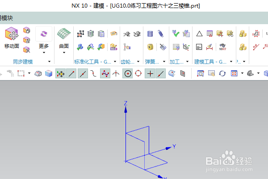This screenshot has height=179, width=268.
Task: Click the yellow tag label icon
Action: coord(113,33)
